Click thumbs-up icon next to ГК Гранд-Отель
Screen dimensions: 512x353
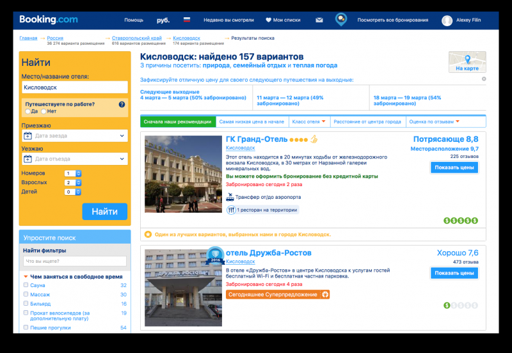pos(314,139)
